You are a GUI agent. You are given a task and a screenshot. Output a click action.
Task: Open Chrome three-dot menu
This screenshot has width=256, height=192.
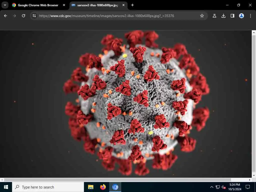coord(250,16)
